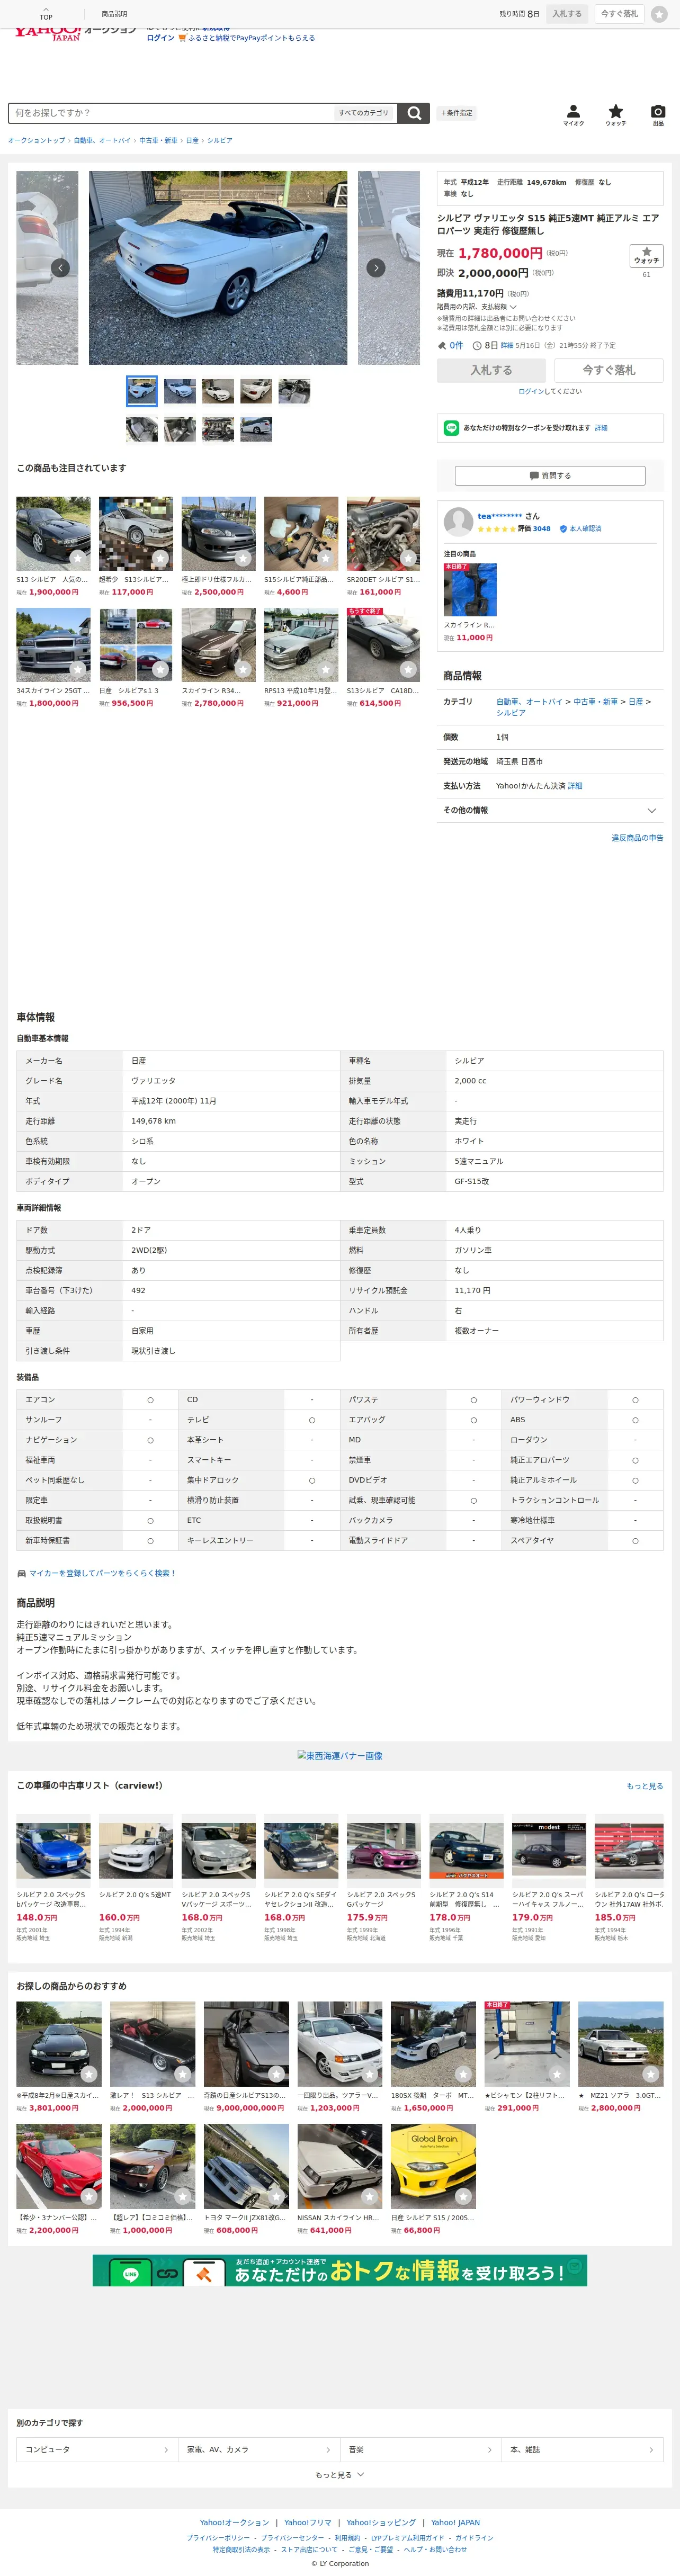The image size is (680, 2576).
Task: Toggle watch star on 1,900,000円 S13 card
Action: pos(78,558)
